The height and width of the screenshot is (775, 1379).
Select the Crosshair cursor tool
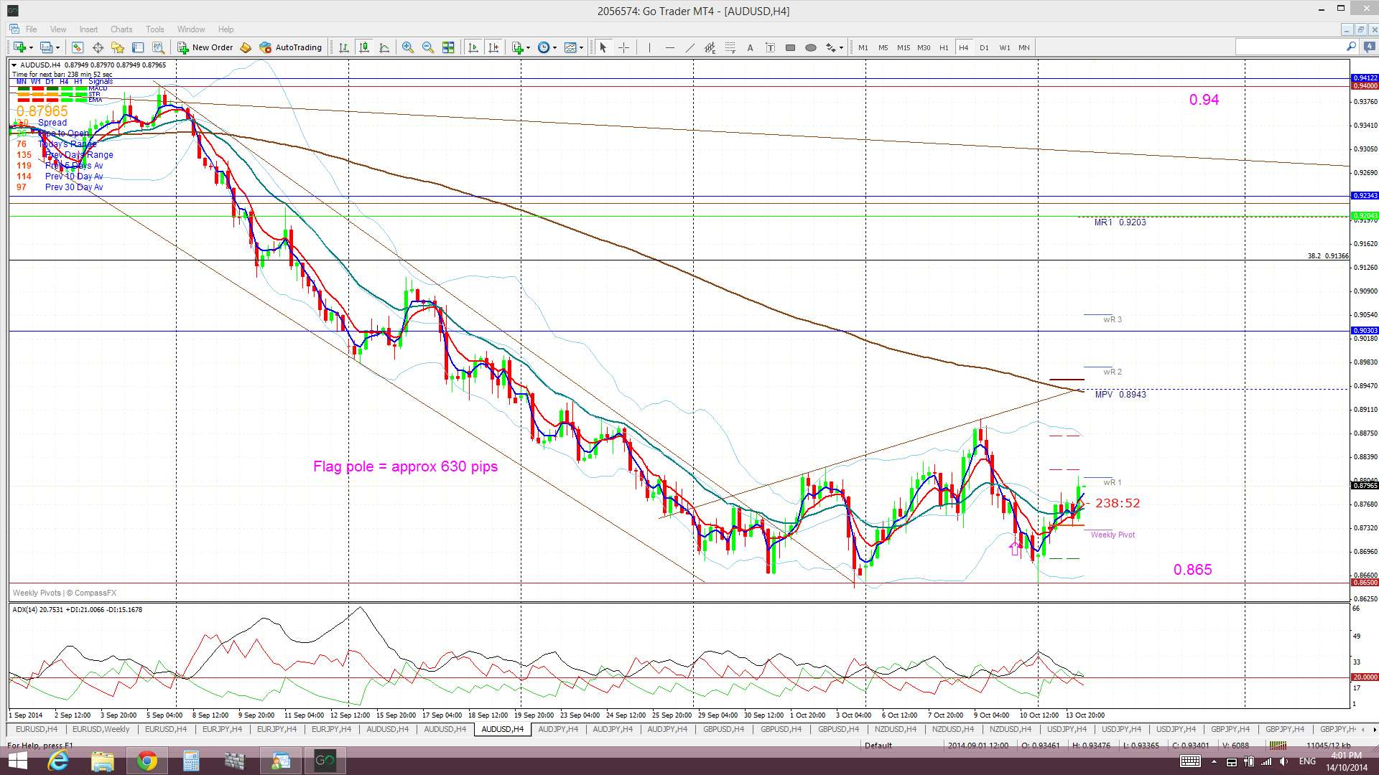(623, 47)
